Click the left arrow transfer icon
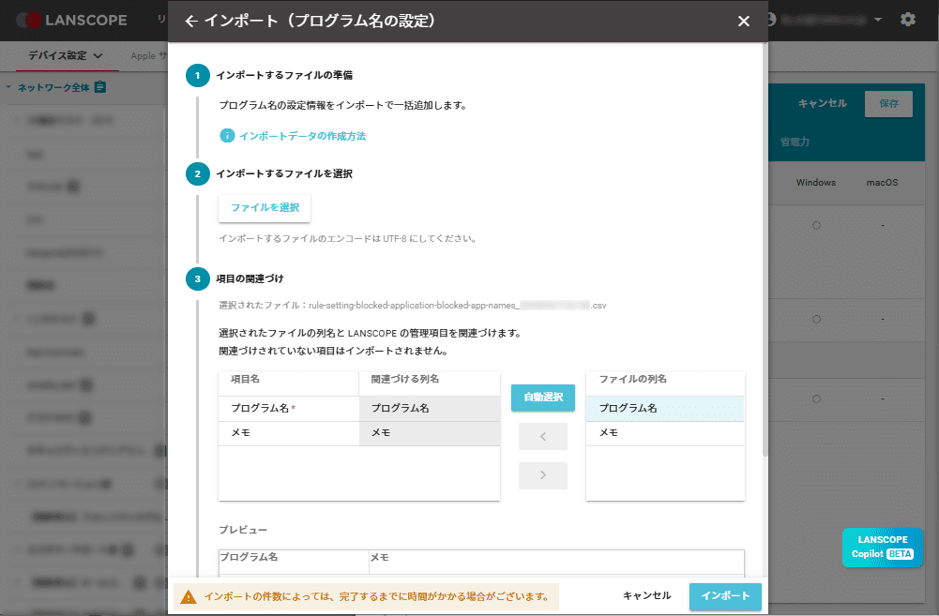Image resolution: width=939 pixels, height=616 pixels. [x=542, y=436]
